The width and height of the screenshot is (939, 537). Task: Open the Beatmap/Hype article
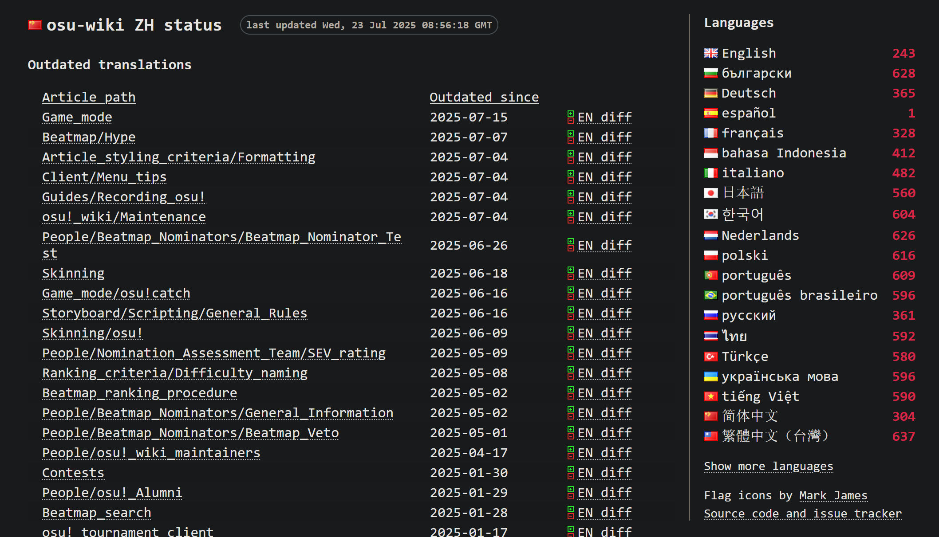click(x=89, y=137)
